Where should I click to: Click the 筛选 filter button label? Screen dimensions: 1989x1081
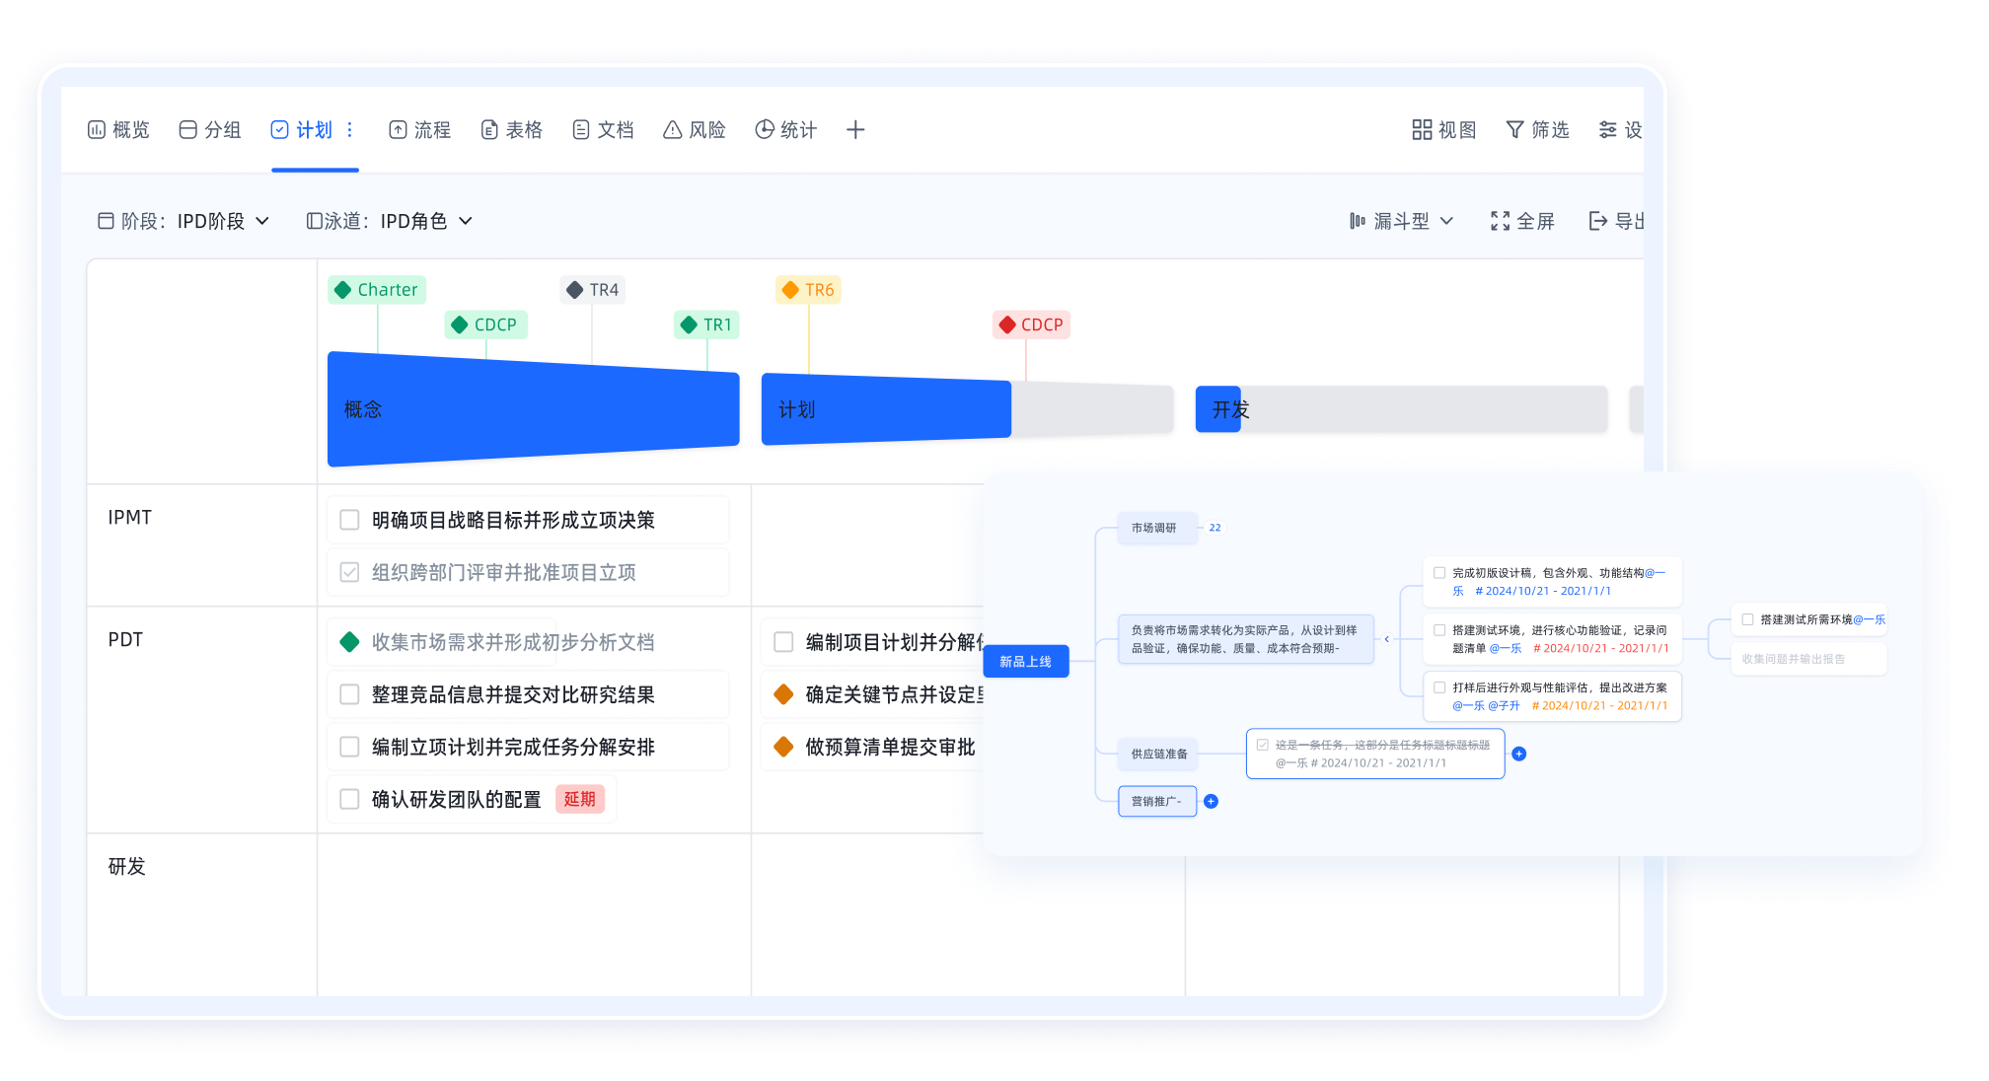coord(1550,130)
